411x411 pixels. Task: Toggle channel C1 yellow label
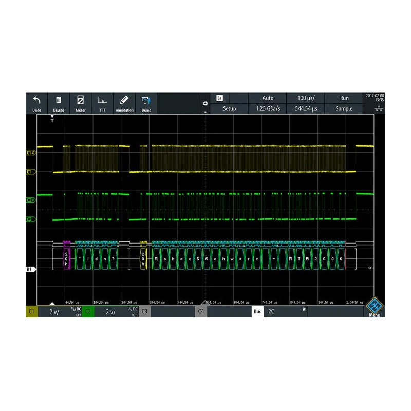tap(32, 311)
